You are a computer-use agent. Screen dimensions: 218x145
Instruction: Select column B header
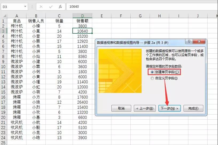pyautogui.click(x=36, y=16)
